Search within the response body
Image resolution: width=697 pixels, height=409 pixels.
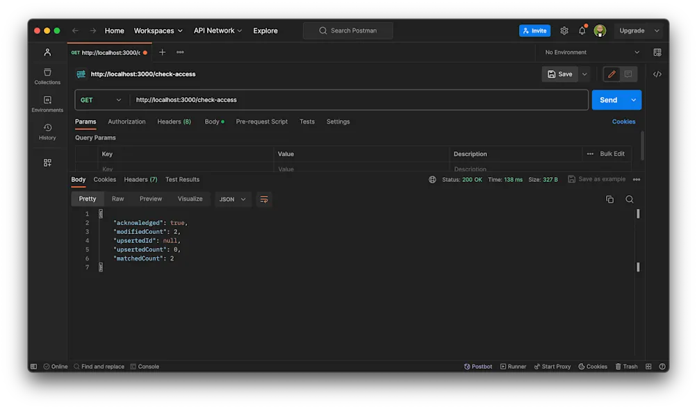pos(629,199)
